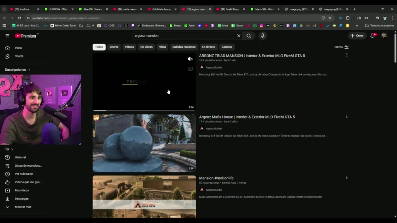Open the Argonz Mafia House thumbnail
The width and height of the screenshot is (397, 223).
(x=144, y=143)
